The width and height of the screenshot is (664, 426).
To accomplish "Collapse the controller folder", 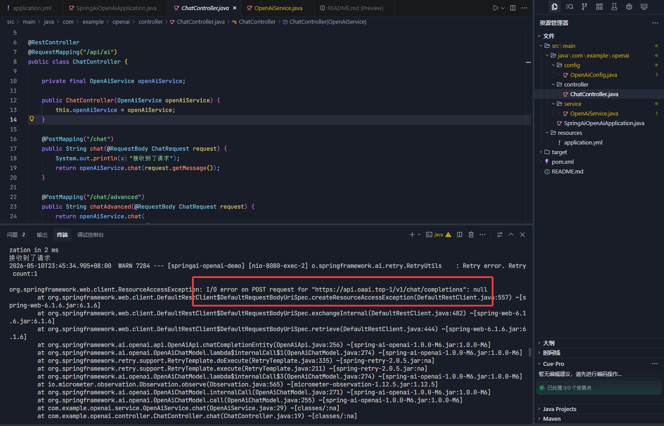I will click(553, 84).
